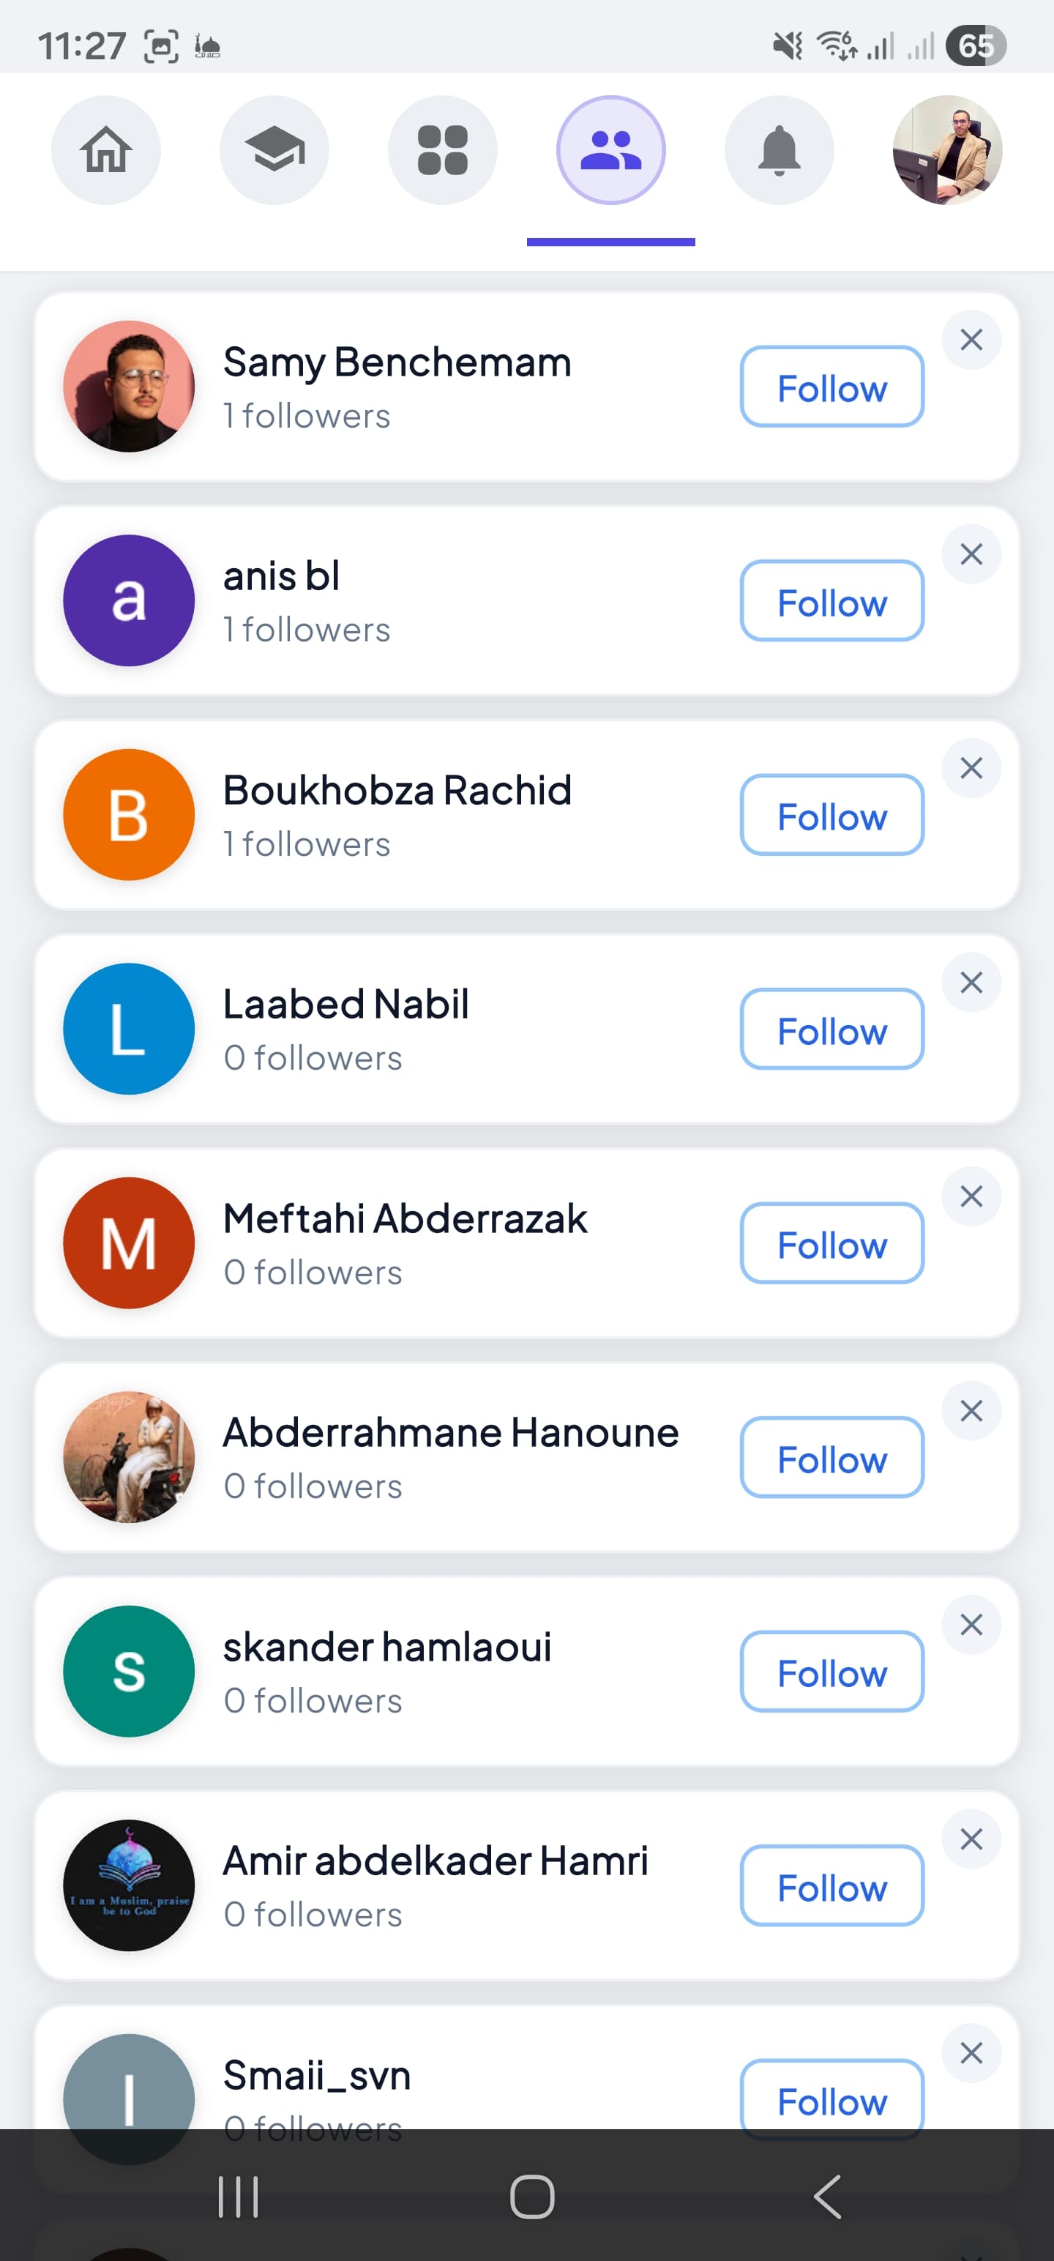Open Boukhobza Rachid's profile name
Screen dimensions: 1054x2261
[x=397, y=790]
